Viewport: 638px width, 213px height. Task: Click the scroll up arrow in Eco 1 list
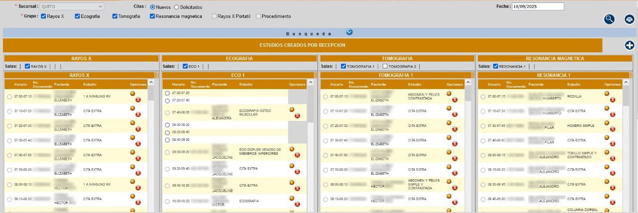click(x=311, y=82)
